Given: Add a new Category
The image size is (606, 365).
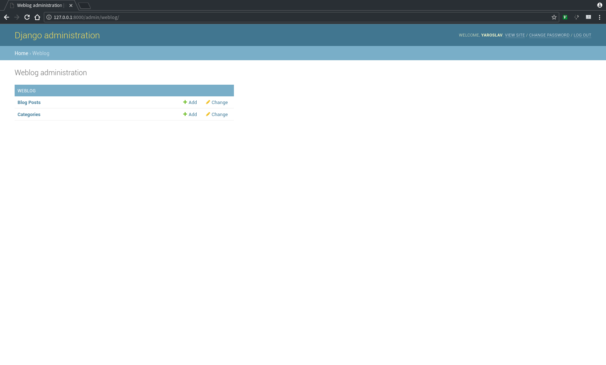Looking at the screenshot, I should click(x=190, y=115).
